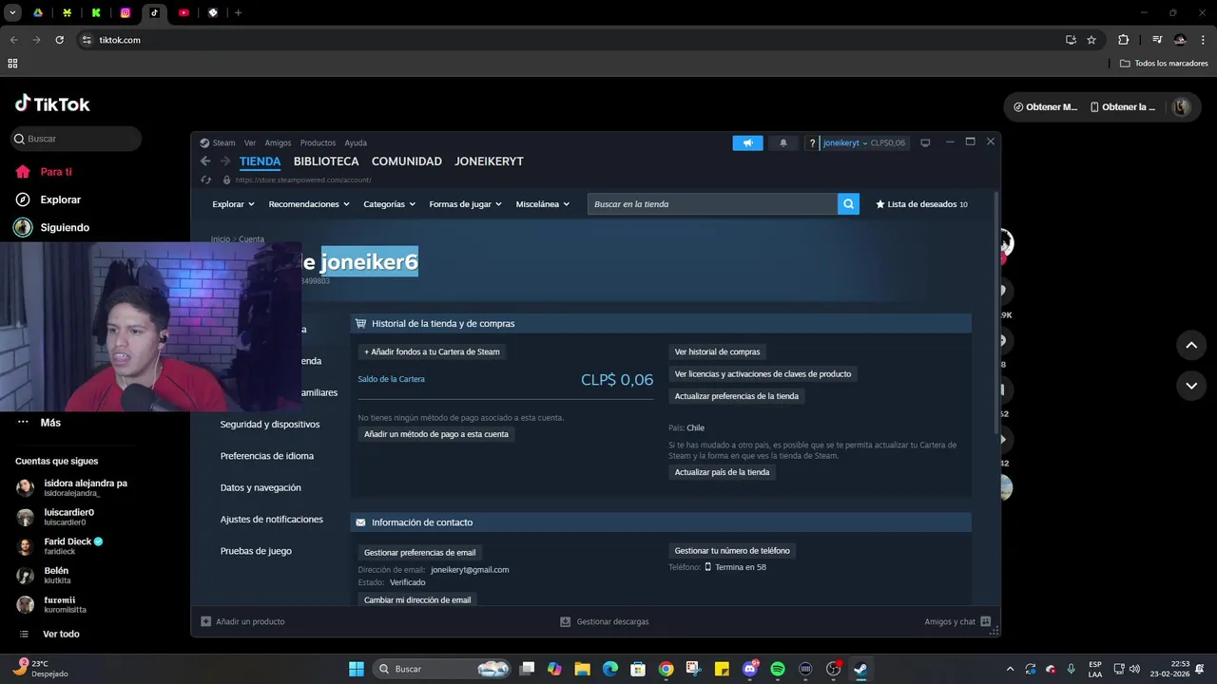Open Amigos menu in Steam
The image size is (1217, 684).
(x=278, y=142)
